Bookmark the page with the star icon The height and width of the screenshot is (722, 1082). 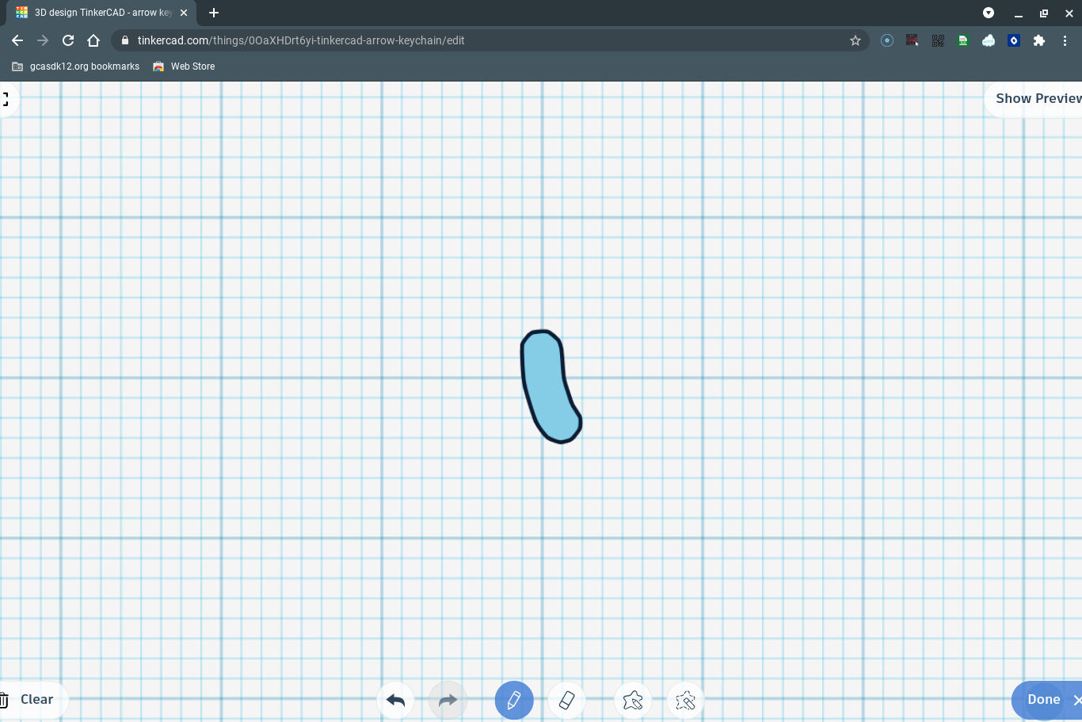coord(855,40)
